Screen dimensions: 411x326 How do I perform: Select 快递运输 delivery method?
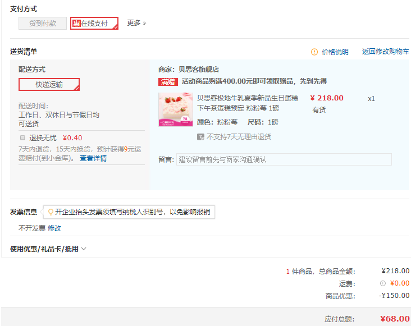tap(49, 85)
